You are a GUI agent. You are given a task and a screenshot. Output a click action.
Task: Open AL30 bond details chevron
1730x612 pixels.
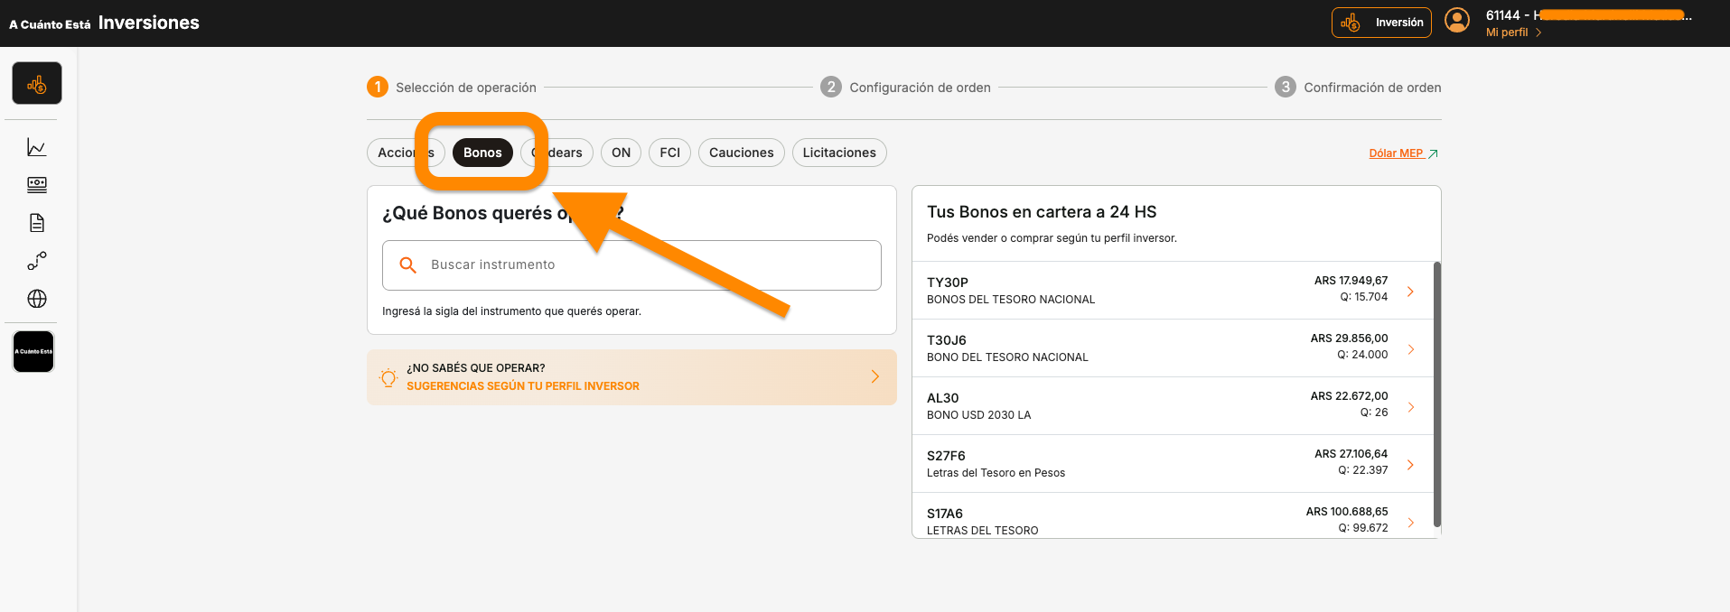point(1410,407)
